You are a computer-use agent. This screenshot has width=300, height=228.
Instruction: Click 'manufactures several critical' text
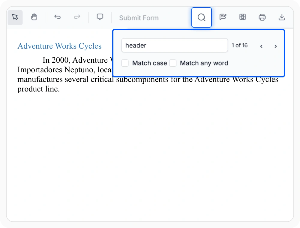(66, 79)
